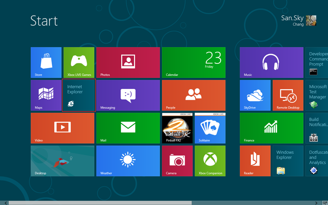Open the Reader tile

(255, 161)
